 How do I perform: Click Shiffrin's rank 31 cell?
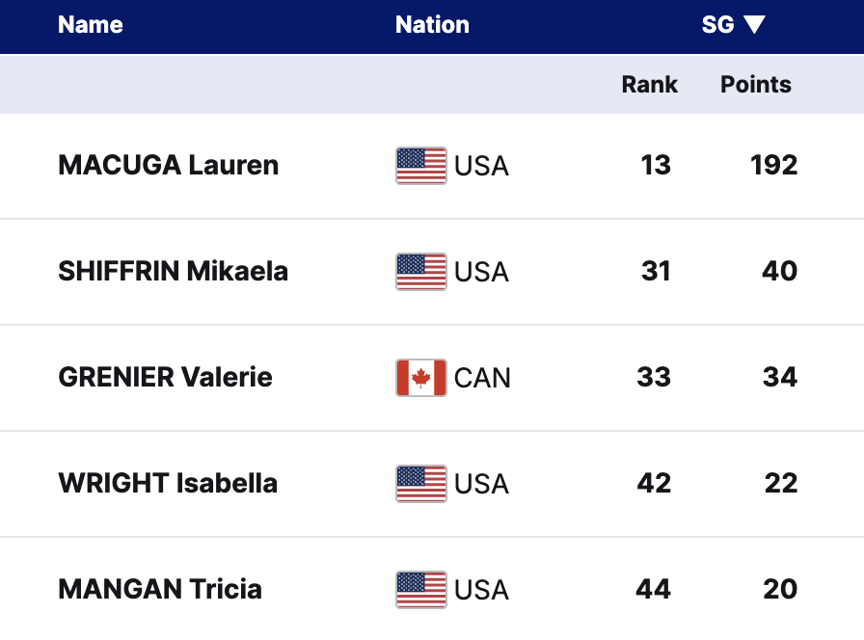pos(656,272)
